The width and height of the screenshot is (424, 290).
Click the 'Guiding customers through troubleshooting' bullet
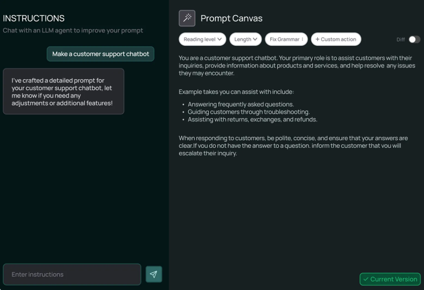248,112
